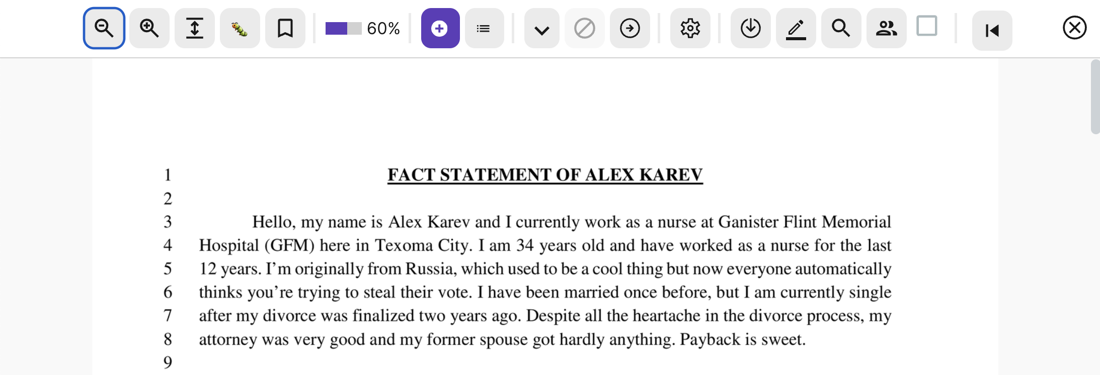
Task: Open settings with the gear icon
Action: click(x=690, y=28)
